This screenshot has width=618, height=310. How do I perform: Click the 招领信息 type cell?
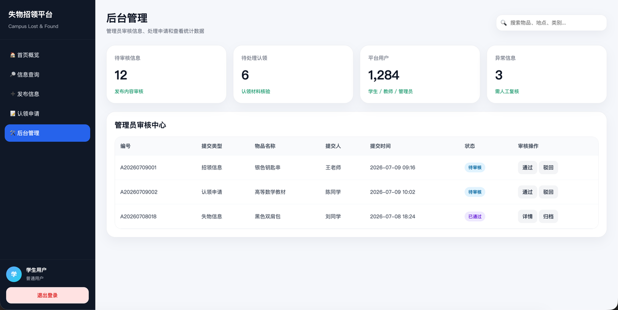212,168
